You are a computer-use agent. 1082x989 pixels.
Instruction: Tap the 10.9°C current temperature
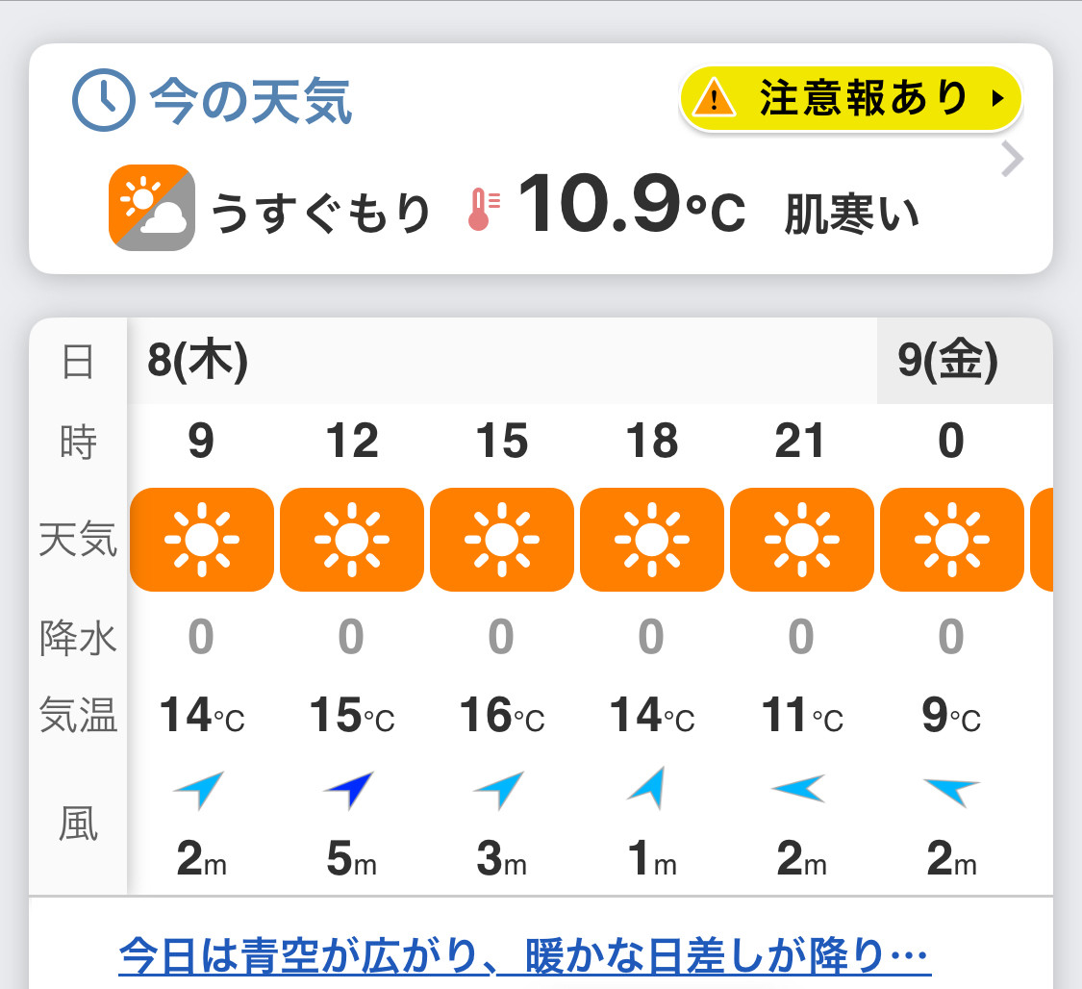pos(631,204)
